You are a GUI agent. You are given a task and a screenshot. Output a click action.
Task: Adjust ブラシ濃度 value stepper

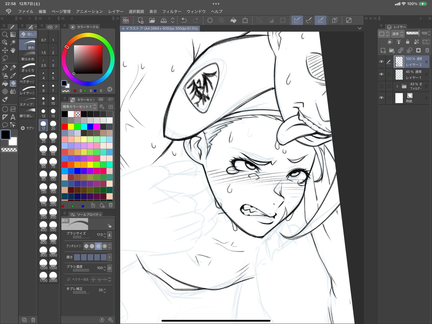pos(104,268)
